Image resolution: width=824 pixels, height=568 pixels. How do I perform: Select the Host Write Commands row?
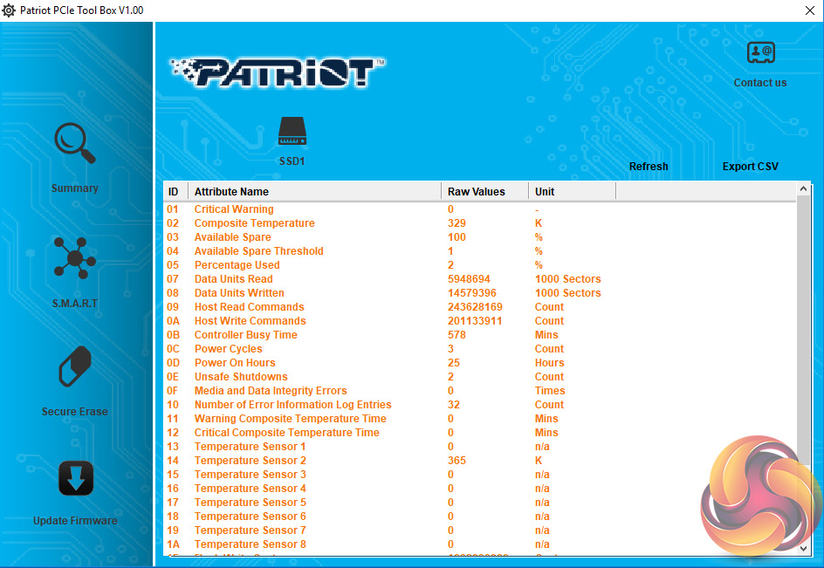pyautogui.click(x=480, y=321)
